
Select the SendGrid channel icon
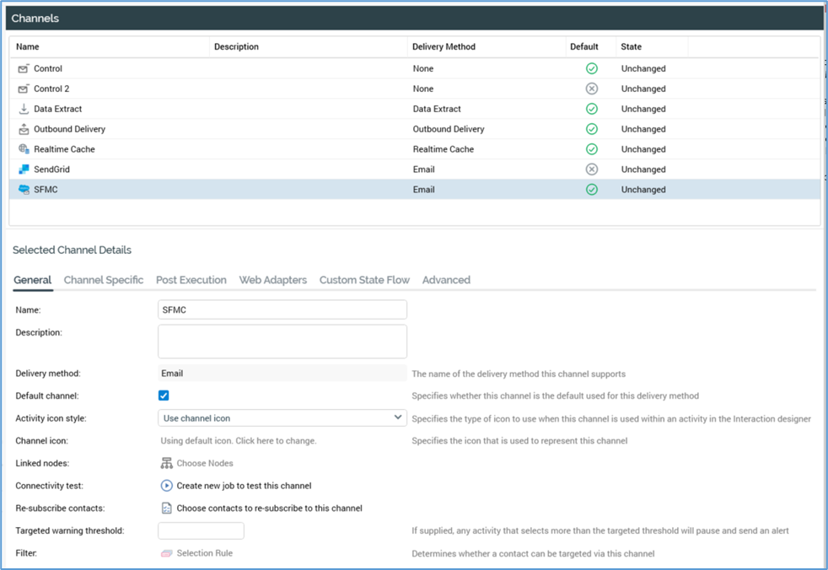coord(24,169)
